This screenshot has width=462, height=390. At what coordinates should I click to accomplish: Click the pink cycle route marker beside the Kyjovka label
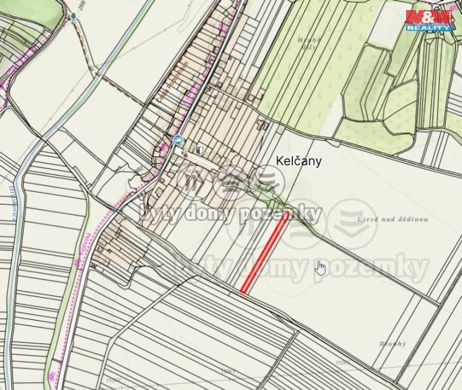click(x=78, y=263)
